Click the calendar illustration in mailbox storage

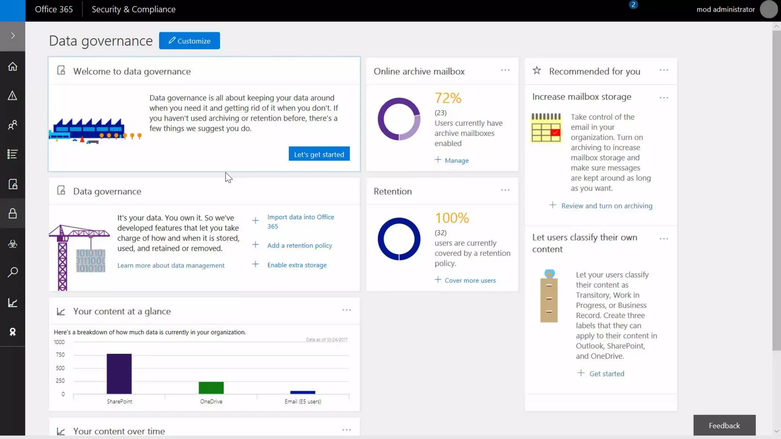546,128
